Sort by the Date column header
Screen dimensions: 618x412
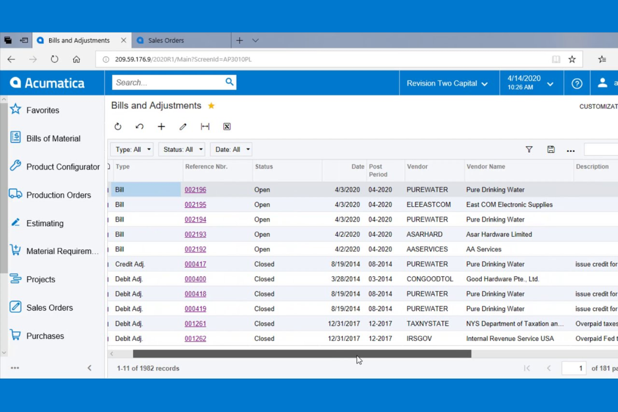[357, 167]
